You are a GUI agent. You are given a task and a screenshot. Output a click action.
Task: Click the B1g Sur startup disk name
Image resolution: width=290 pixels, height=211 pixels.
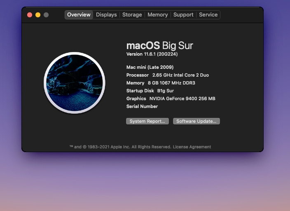click(166, 91)
